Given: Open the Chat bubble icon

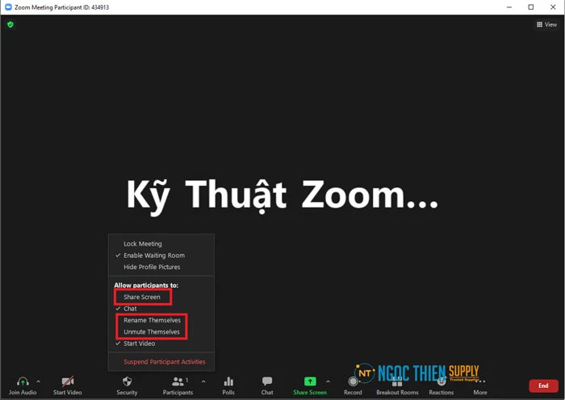Looking at the screenshot, I should [267, 381].
